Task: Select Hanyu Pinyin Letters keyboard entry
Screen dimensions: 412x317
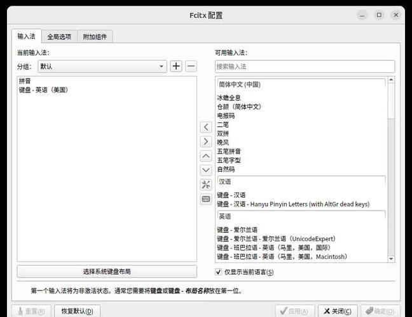Action: click(301, 204)
